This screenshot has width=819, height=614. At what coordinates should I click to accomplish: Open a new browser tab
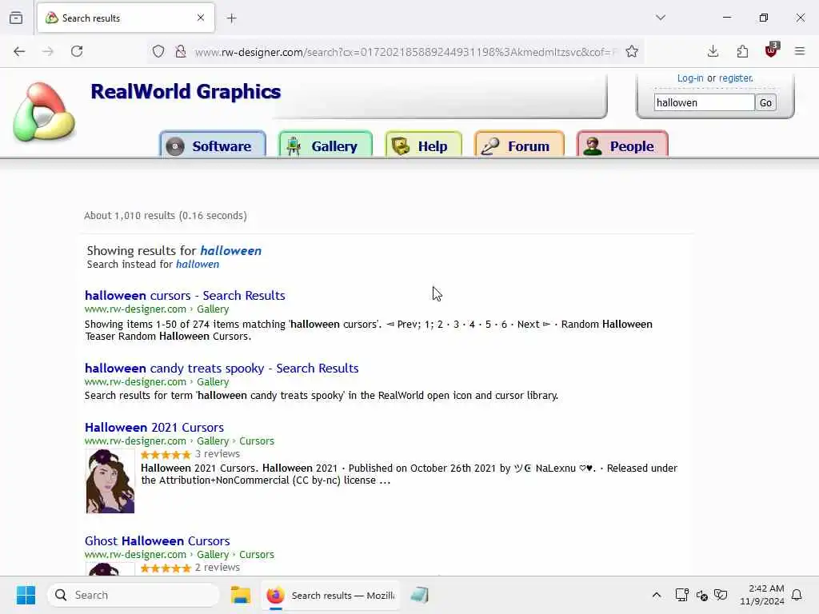click(x=232, y=18)
